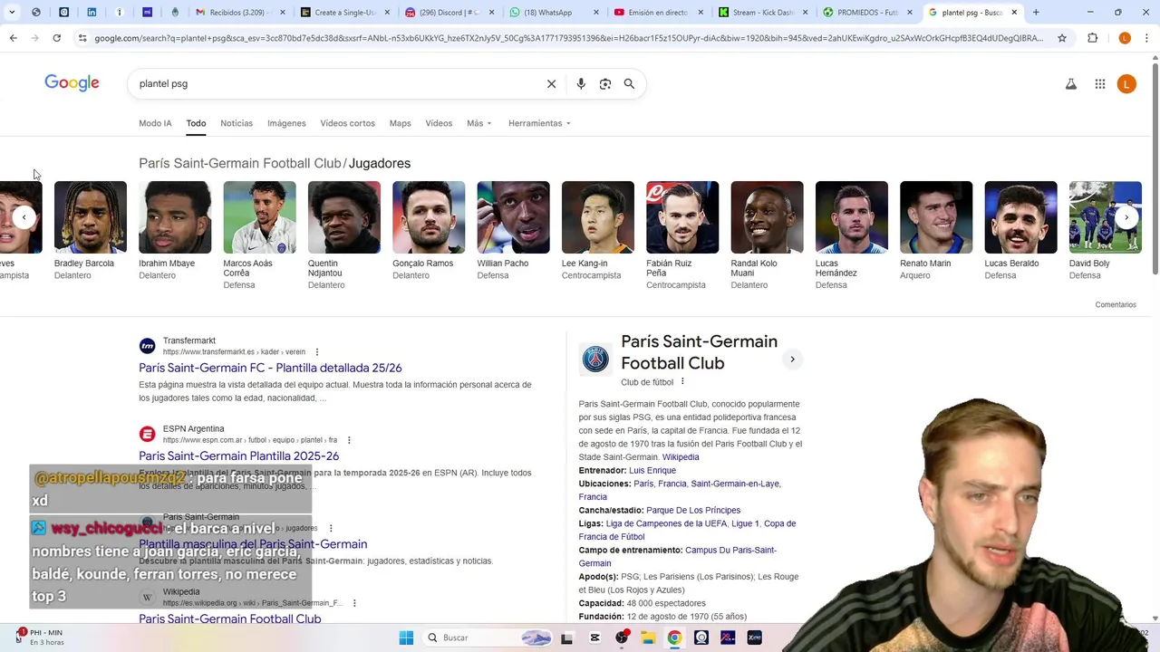
Task: Open options for the Transfermarkt result
Action: (316, 352)
